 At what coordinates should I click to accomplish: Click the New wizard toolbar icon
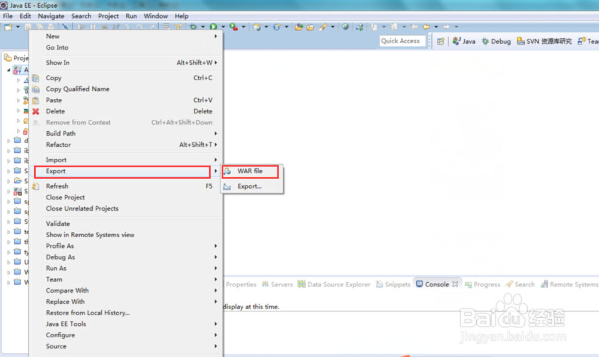8,27
